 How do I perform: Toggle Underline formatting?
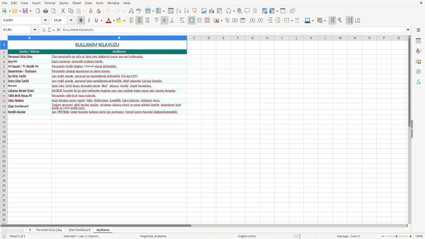[x=96, y=21]
